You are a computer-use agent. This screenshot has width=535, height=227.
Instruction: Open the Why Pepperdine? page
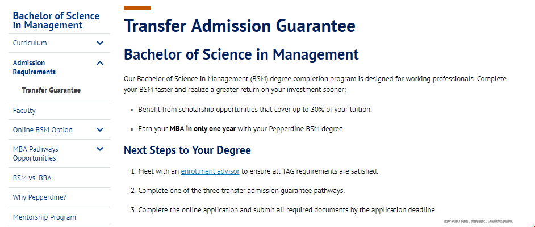point(40,197)
